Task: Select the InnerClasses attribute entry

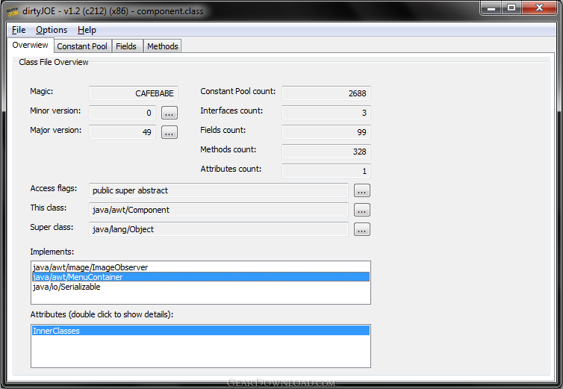Action: pyautogui.click(x=201, y=331)
